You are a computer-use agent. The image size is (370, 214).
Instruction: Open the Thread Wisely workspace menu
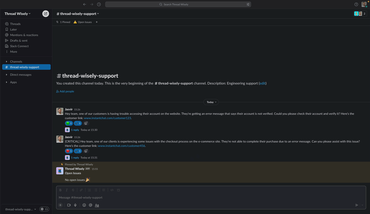(17, 14)
